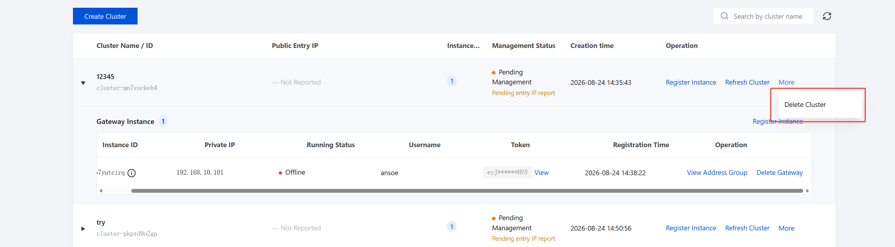Click cluster name try
895x247 pixels.
coord(101,222)
